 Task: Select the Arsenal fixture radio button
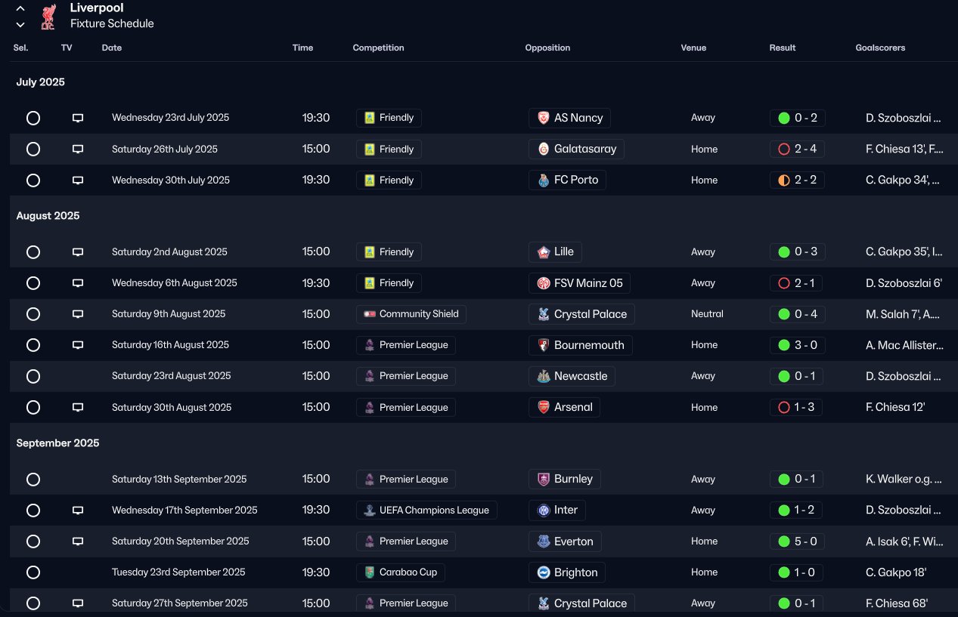[33, 407]
